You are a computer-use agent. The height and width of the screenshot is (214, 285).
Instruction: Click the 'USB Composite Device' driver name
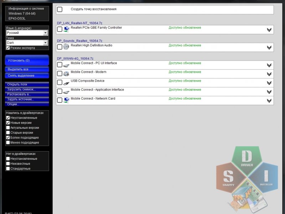tap(88, 81)
